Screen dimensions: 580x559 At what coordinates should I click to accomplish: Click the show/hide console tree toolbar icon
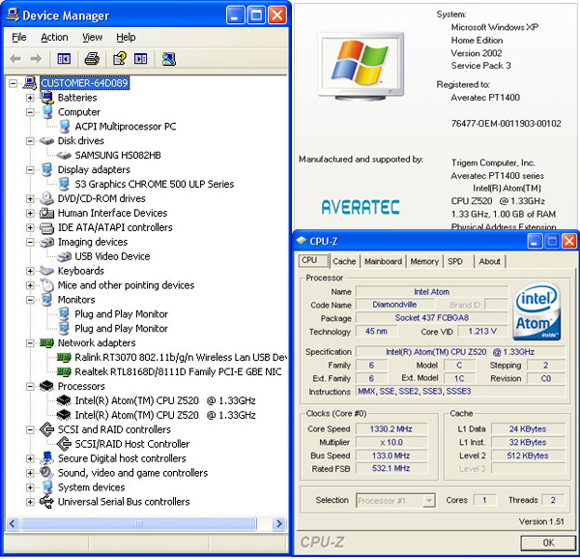(64, 58)
